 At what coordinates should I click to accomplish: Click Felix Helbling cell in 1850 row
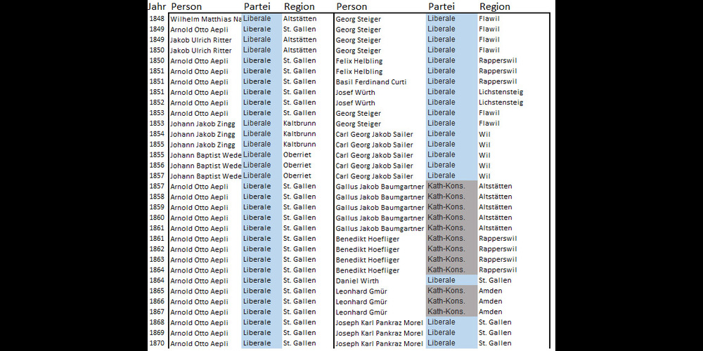point(359,61)
